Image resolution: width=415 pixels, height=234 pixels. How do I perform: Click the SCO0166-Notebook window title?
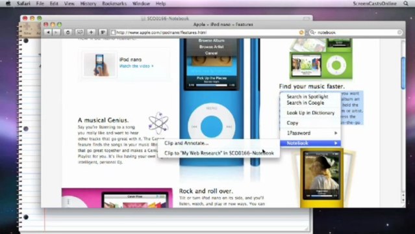coord(168,18)
